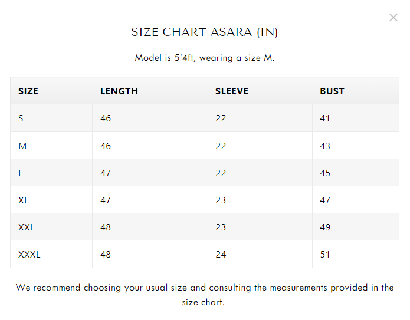
Task: Click sleeve measurement 24 for size XXXL
Action: point(221,255)
